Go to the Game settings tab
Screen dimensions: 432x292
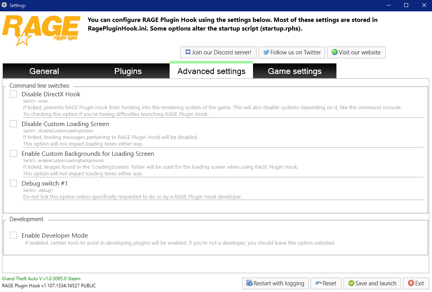[295, 71]
